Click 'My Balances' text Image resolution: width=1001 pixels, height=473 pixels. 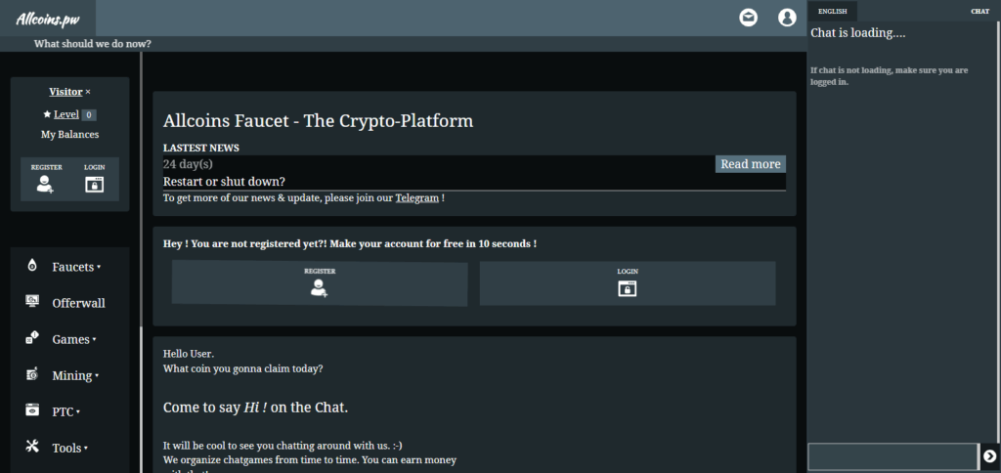click(x=70, y=135)
